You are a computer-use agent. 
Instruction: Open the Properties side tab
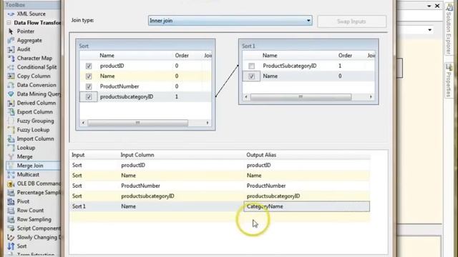click(449, 81)
